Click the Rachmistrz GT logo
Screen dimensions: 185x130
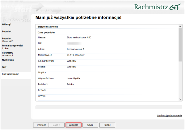click(x=158, y=7)
